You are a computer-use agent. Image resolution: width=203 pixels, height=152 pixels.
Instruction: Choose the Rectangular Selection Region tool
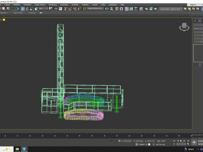13,9
